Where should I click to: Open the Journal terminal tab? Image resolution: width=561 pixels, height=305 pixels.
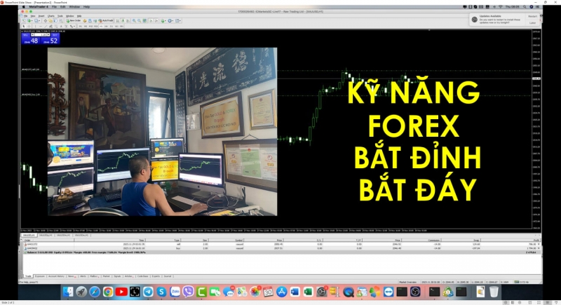pos(168,276)
